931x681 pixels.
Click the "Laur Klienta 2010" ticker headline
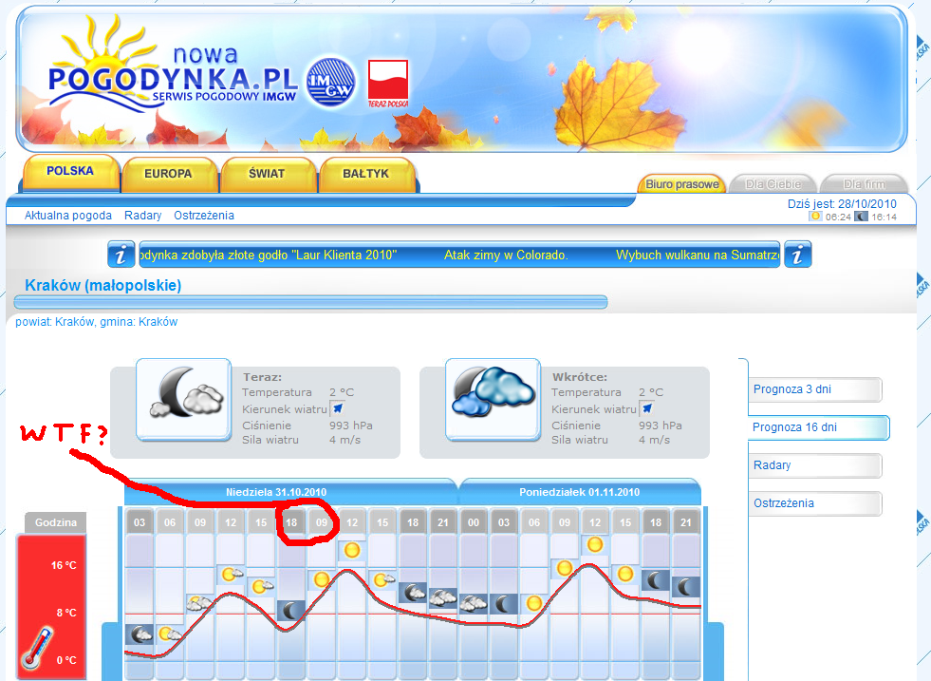[x=269, y=255]
